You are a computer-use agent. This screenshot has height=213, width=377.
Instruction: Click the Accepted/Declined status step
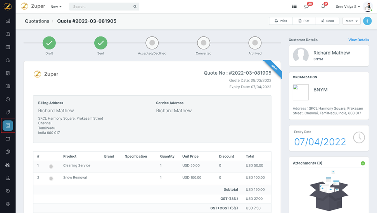(x=152, y=43)
